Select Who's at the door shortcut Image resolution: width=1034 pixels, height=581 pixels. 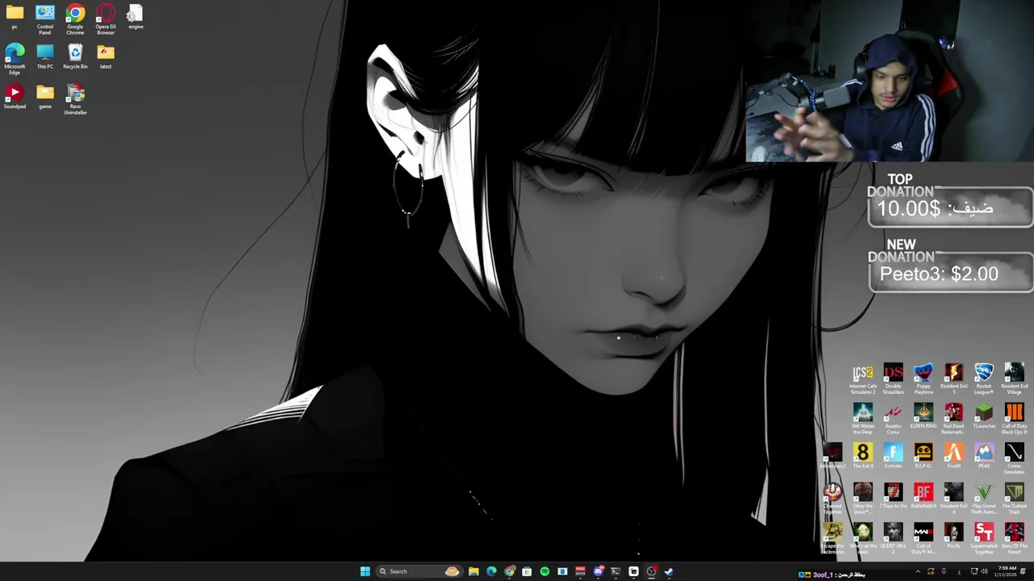(863, 539)
